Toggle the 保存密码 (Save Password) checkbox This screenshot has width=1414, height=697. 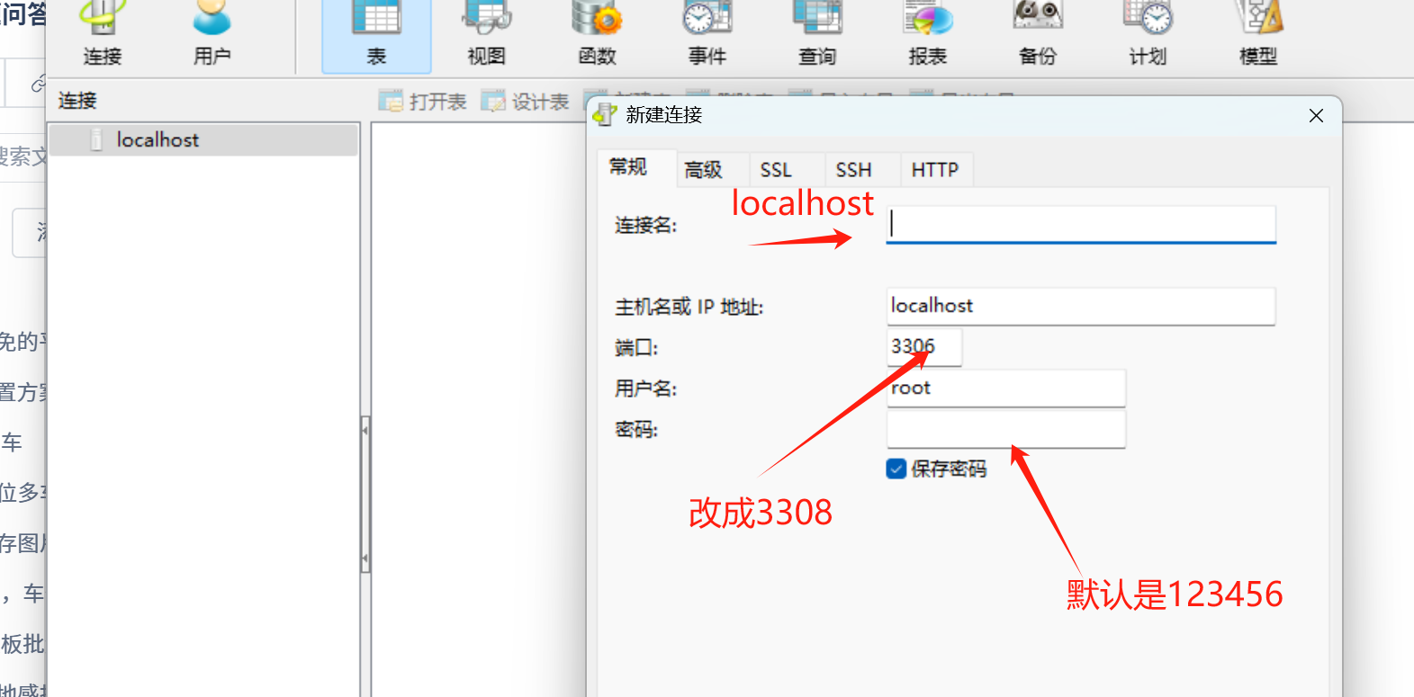[x=896, y=469]
